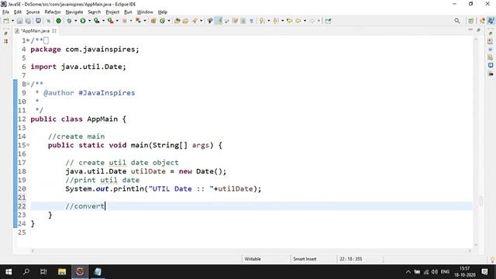Viewport: 496px width, 279px height.
Task: Toggle Show Whitespace Characters pilcrow
Action: pyautogui.click(x=251, y=21)
